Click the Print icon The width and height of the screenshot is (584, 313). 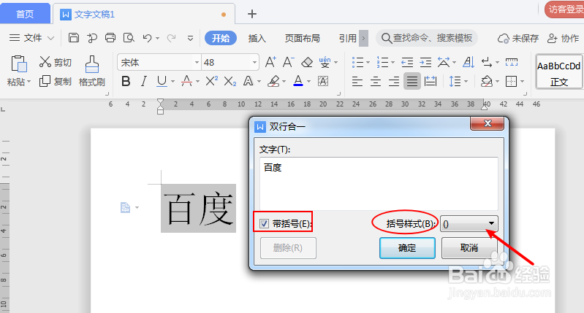110,38
